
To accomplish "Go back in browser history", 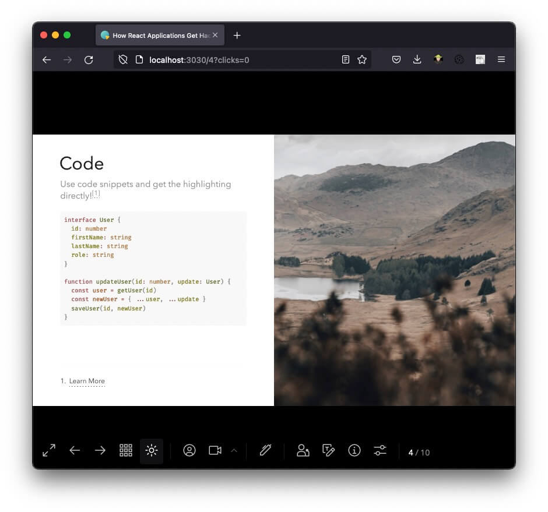I will pyautogui.click(x=47, y=60).
